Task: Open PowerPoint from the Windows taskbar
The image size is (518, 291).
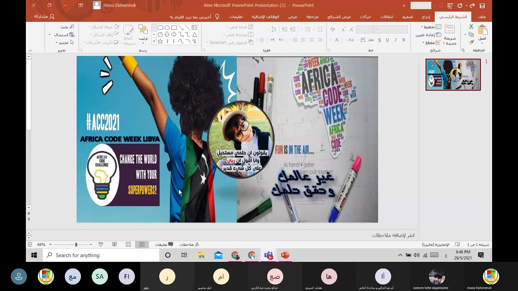Action: pos(285,255)
